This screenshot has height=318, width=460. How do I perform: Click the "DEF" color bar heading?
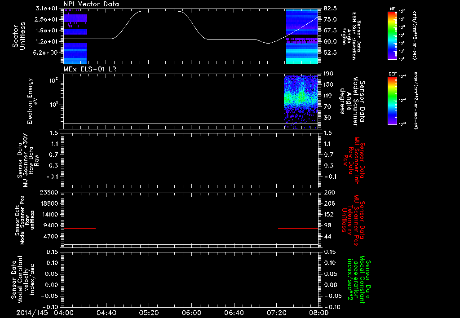(393, 74)
